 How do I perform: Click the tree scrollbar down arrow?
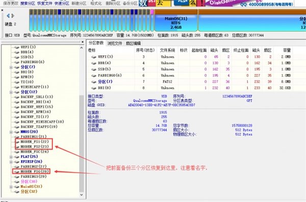(x=82, y=195)
